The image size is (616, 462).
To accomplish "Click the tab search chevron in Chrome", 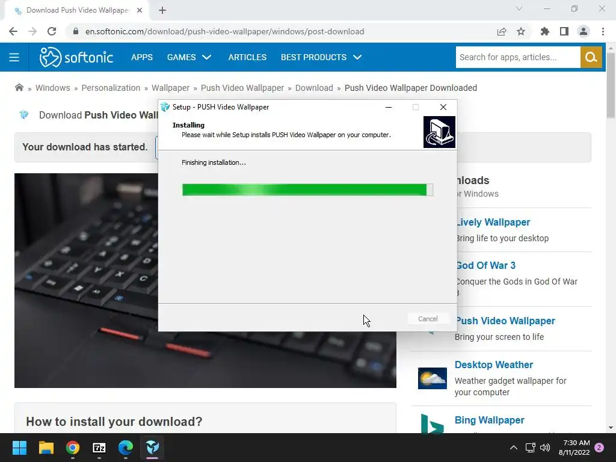I will 519,8.
